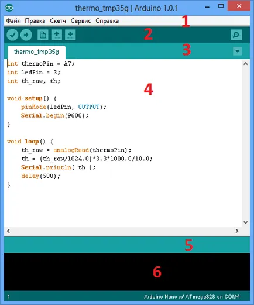Click the Serial.begin(9600) code line
This screenshot has width=254, height=305.
click(55, 115)
